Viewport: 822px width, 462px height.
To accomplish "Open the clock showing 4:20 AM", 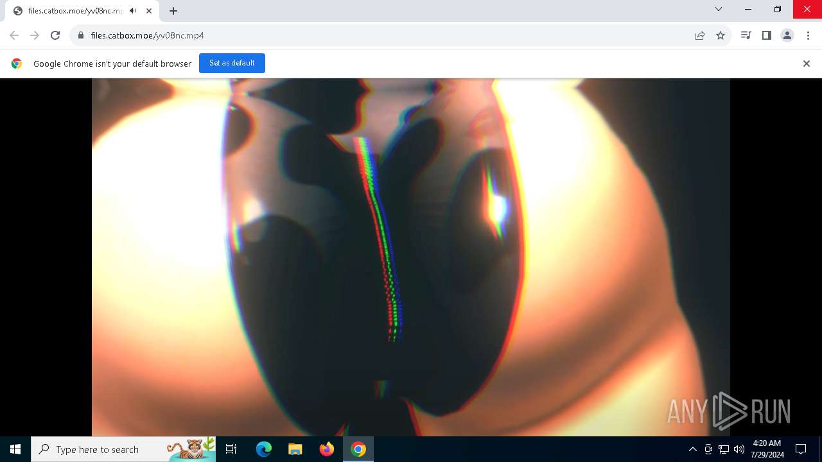I will 767,449.
